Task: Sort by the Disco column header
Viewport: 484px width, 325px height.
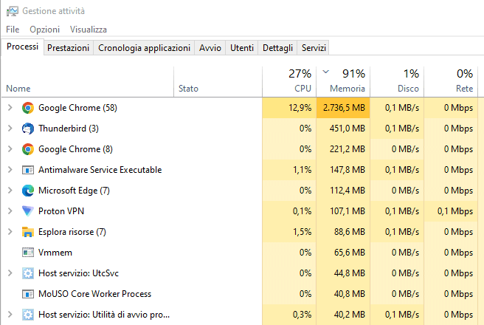Action: (x=397, y=82)
